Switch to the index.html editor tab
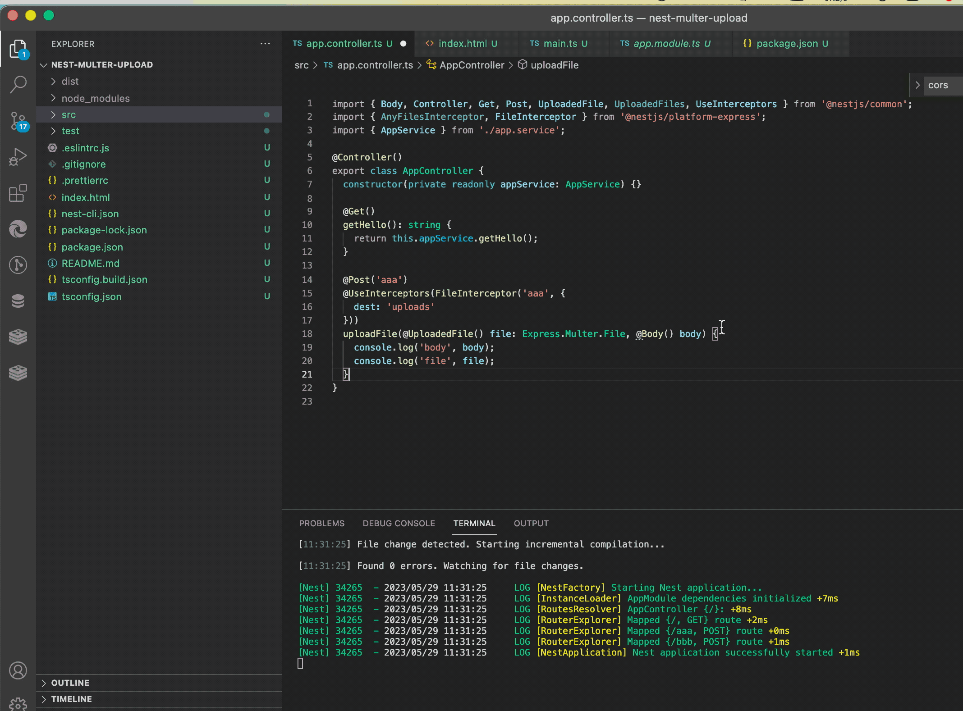This screenshot has height=711, width=963. coord(462,44)
